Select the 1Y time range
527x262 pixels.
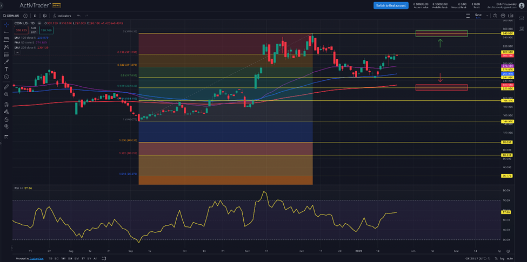83,258
